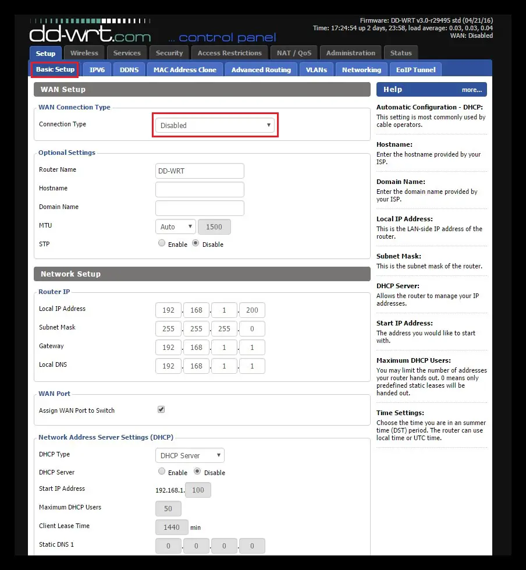526x570 pixels.
Task: Click Local DNS last octet field
Action: 252,366
